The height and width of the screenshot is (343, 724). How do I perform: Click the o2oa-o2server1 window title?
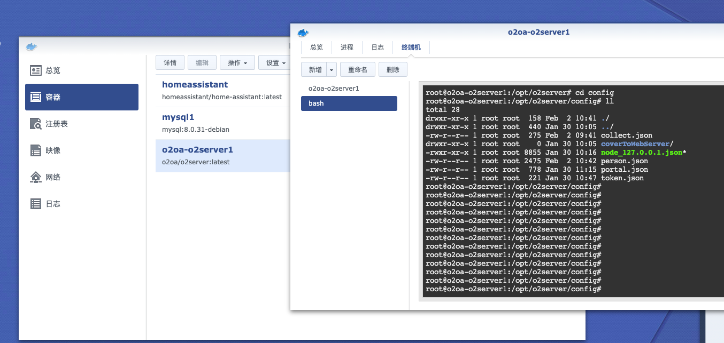538,32
